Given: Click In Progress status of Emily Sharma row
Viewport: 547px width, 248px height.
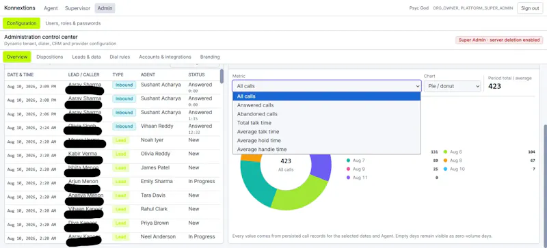Looking at the screenshot, I should 202,181.
